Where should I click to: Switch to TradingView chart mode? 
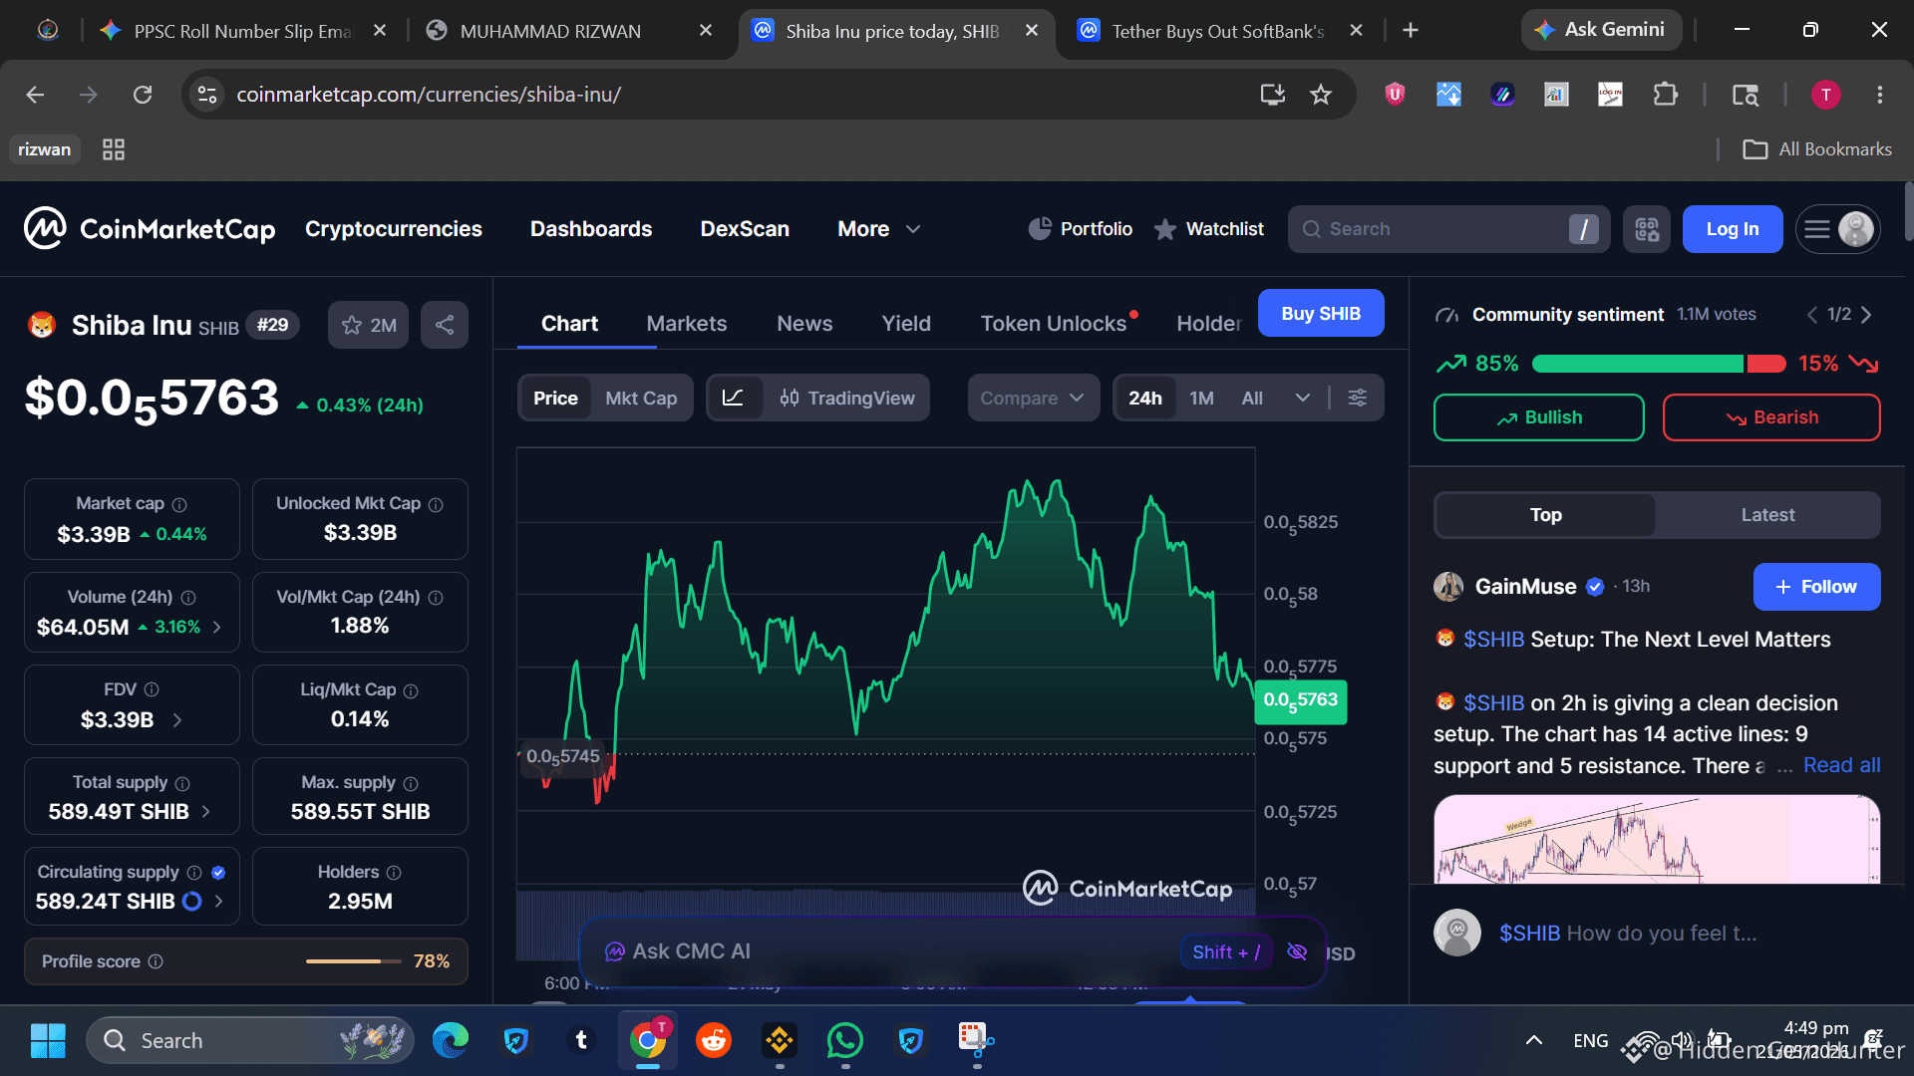click(846, 398)
